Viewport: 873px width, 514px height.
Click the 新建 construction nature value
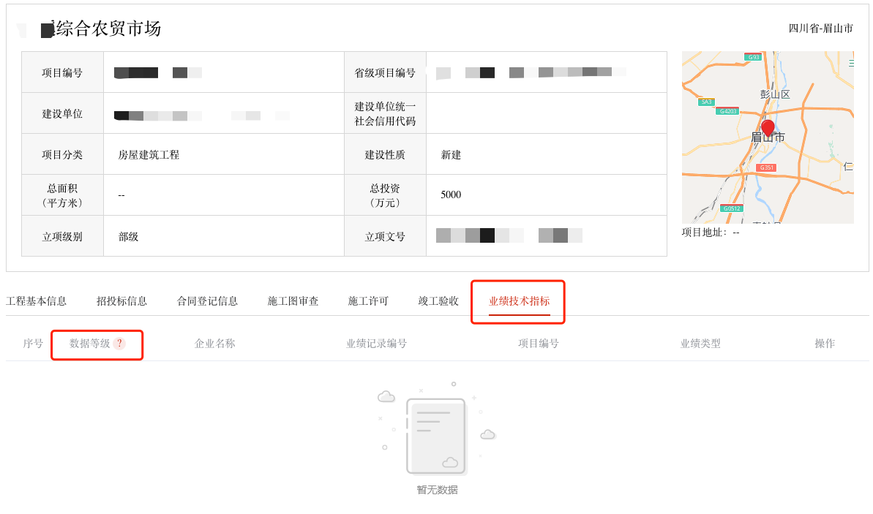(451, 155)
